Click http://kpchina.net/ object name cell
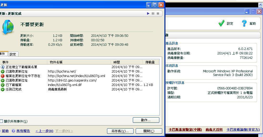 [62, 72]
